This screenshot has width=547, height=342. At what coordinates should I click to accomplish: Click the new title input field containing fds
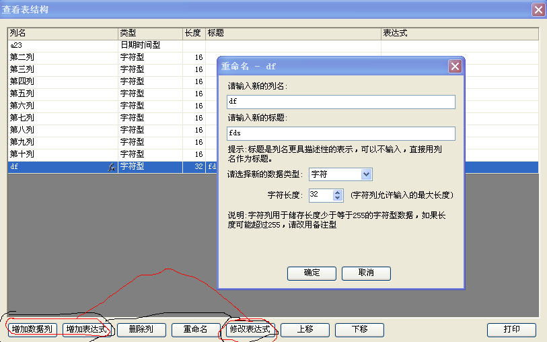pos(340,133)
